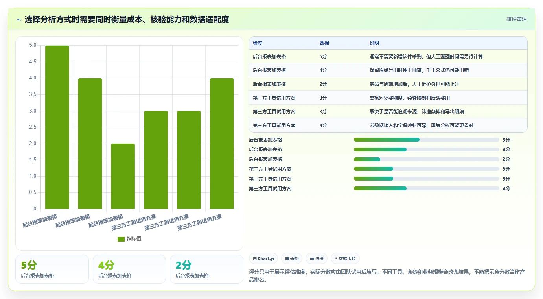Click the 0.5 y-axis label
This screenshot has width=543, height=299.
pyautogui.click(x=33, y=192)
